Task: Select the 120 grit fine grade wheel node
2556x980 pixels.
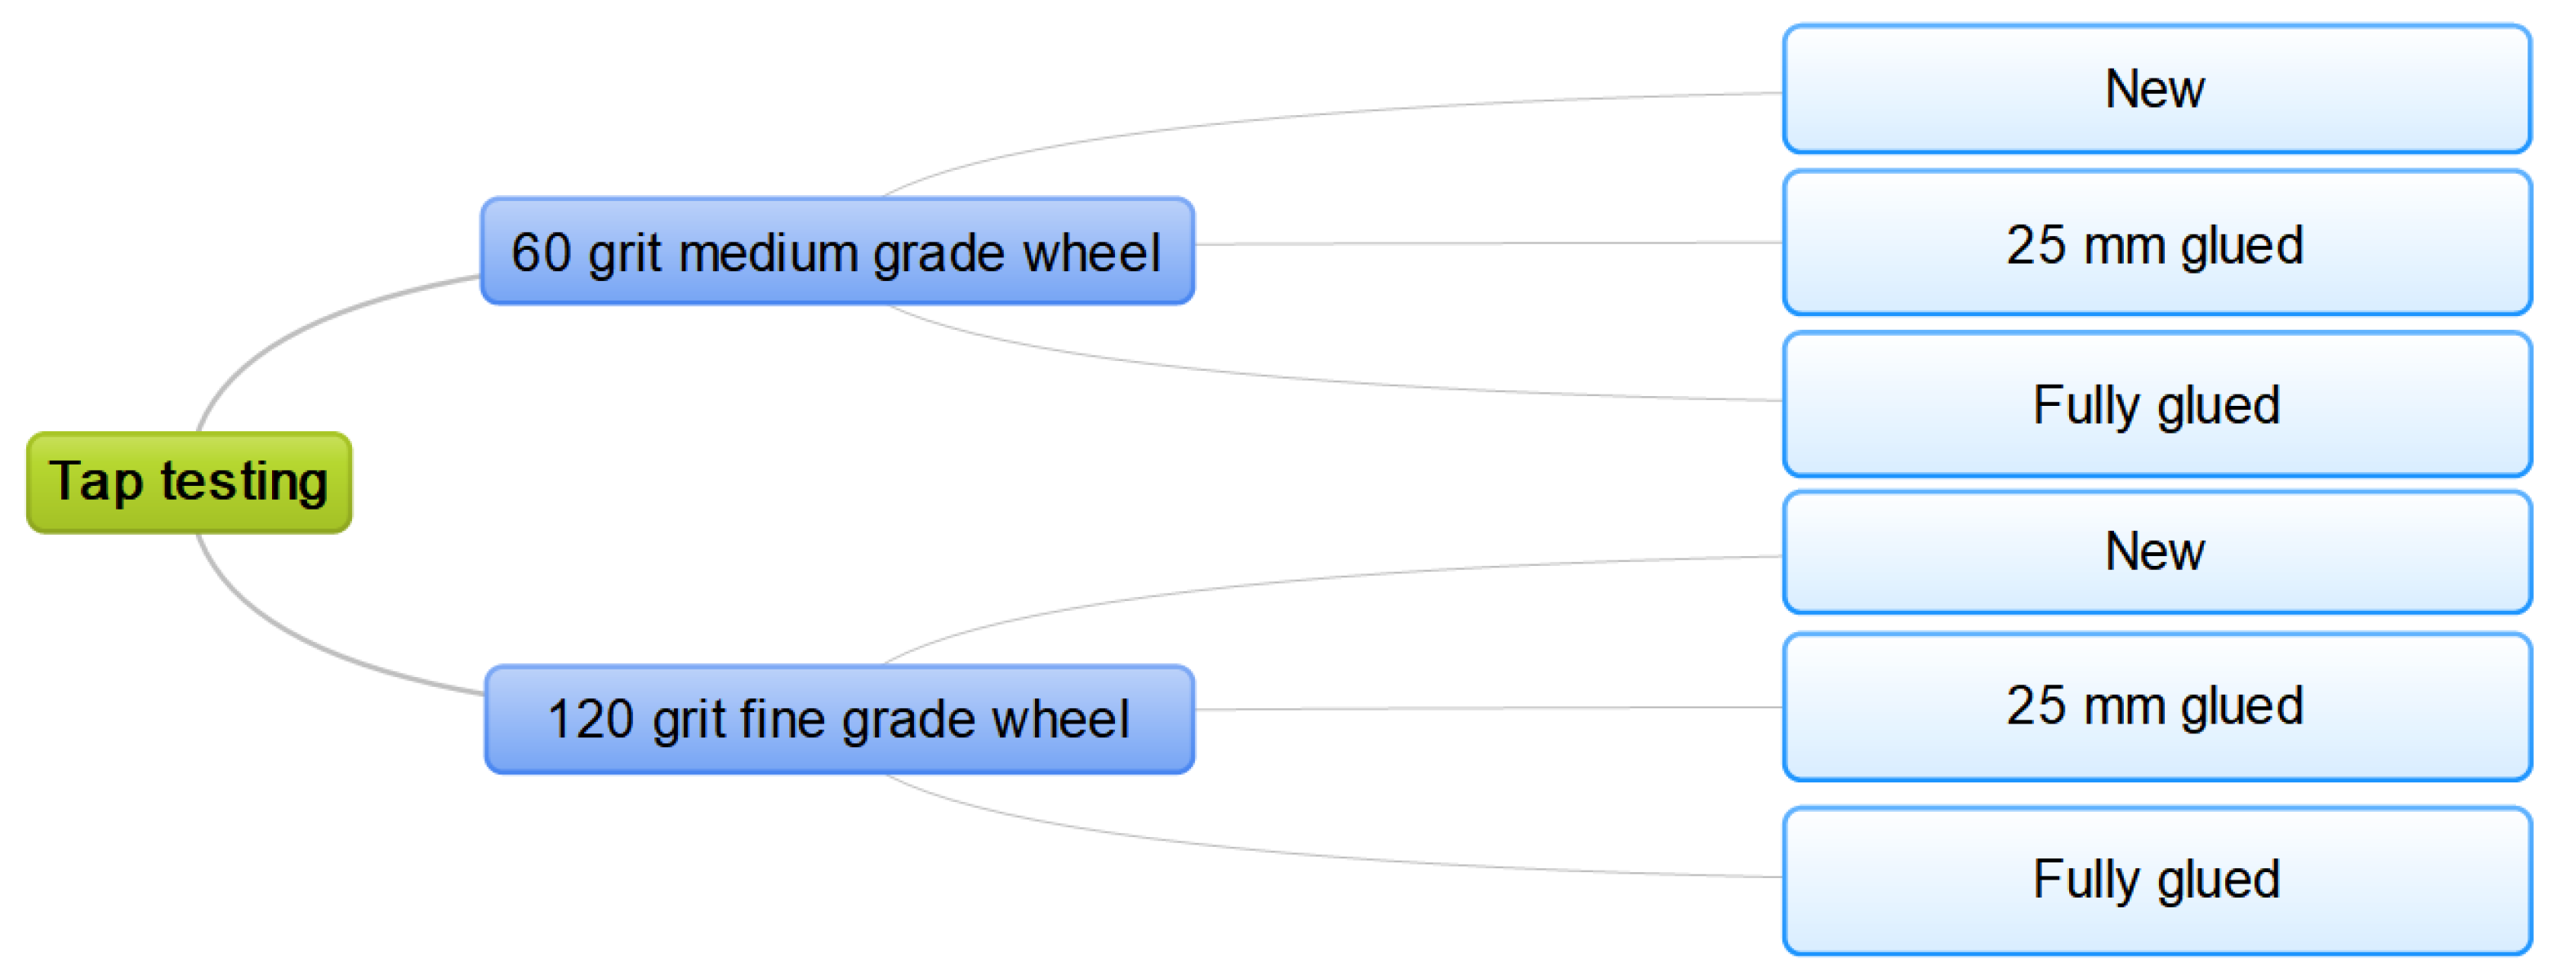Action: (x=838, y=719)
